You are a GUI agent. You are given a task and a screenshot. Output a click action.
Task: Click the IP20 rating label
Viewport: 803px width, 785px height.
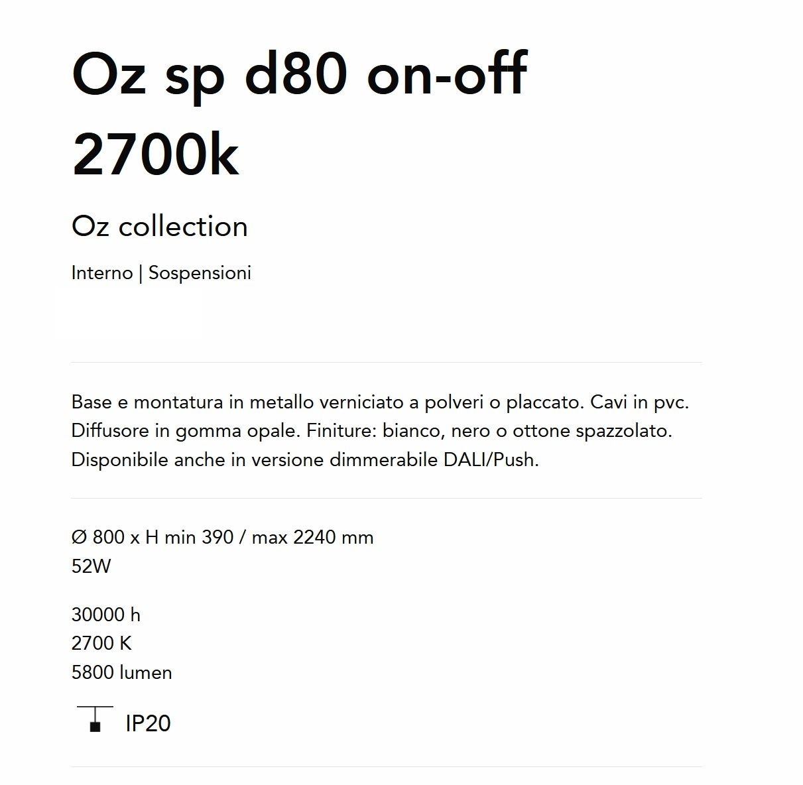[148, 723]
